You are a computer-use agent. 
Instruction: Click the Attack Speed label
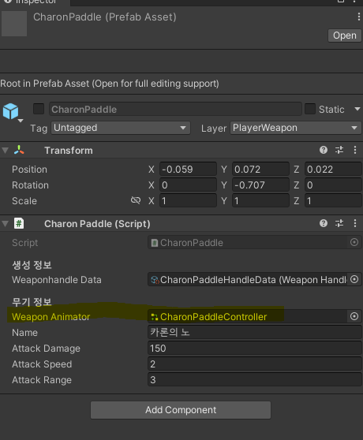(x=42, y=364)
